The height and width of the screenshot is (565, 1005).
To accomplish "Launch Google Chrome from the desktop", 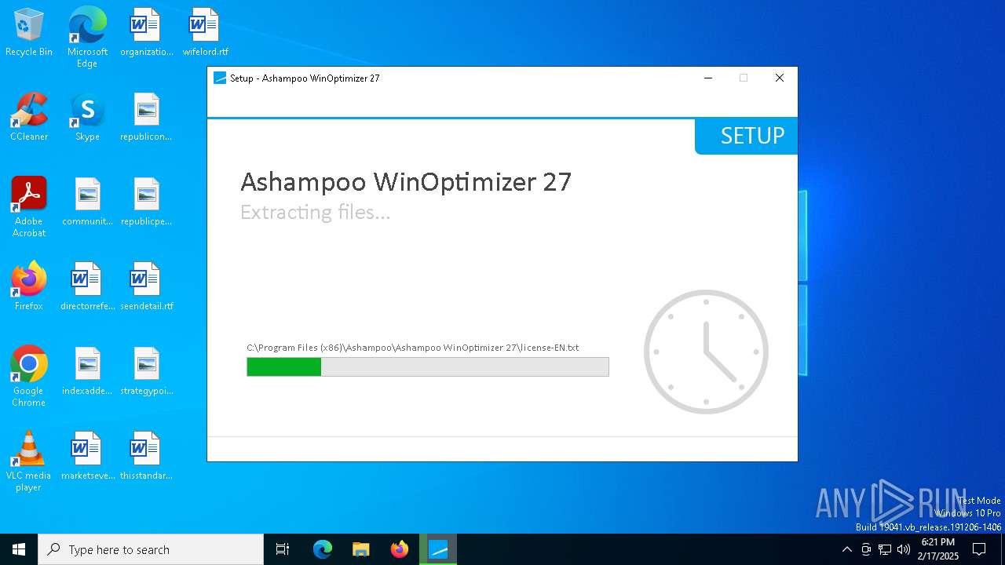I will coord(29,377).
